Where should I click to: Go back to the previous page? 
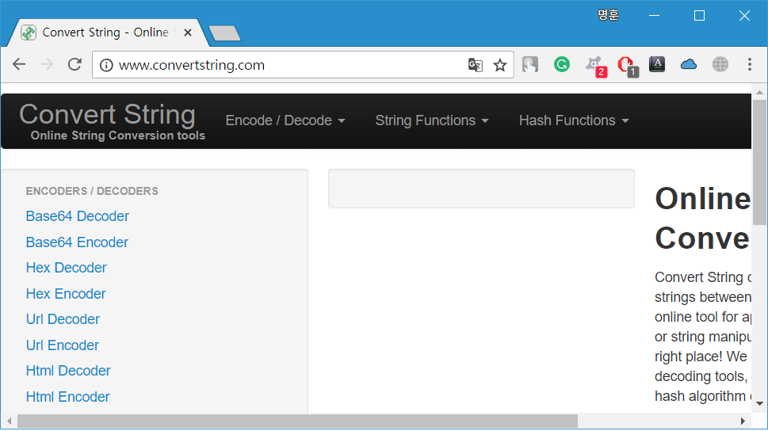tap(19, 64)
